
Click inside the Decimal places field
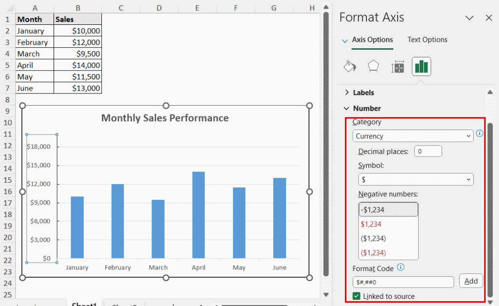pyautogui.click(x=427, y=151)
